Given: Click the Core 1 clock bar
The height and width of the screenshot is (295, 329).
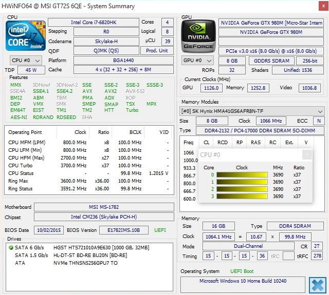Looking at the screenshot, I should click(242, 182).
